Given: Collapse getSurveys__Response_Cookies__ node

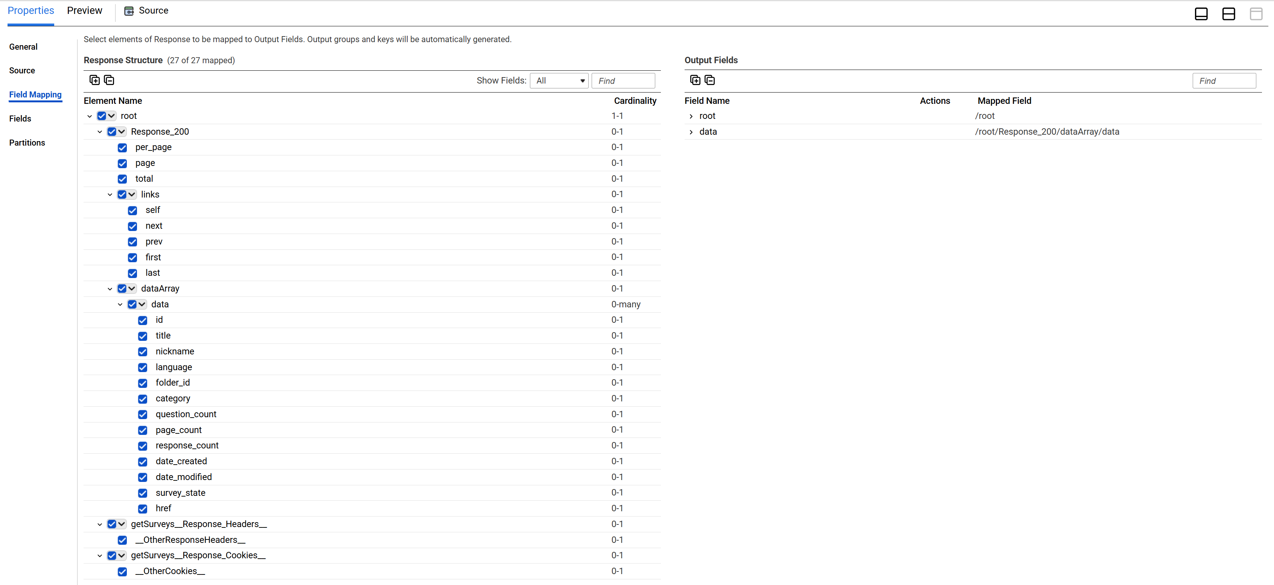Looking at the screenshot, I should click(x=99, y=556).
